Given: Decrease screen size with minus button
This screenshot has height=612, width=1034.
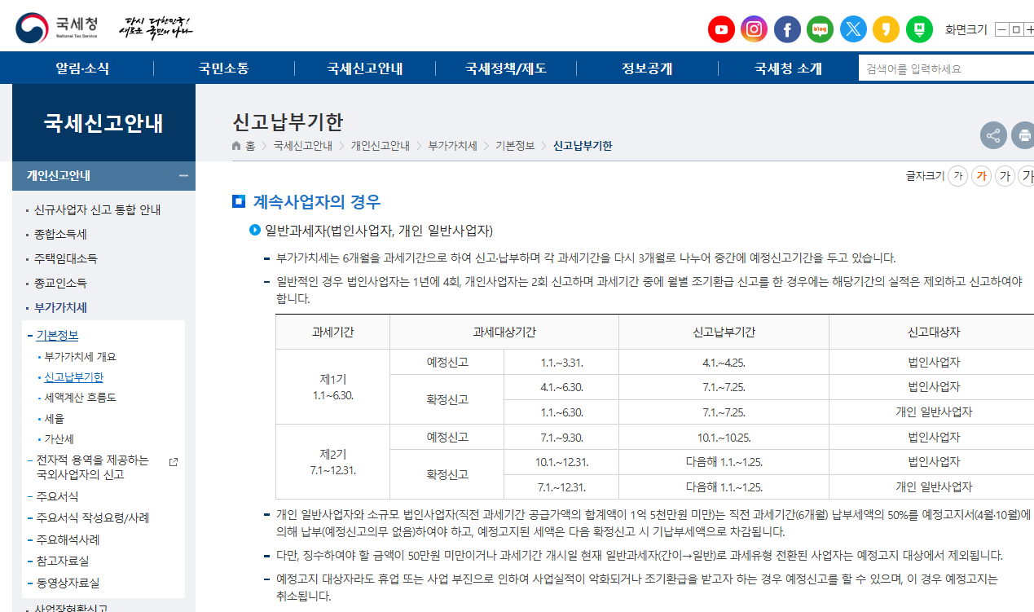Looking at the screenshot, I should point(1002,29).
